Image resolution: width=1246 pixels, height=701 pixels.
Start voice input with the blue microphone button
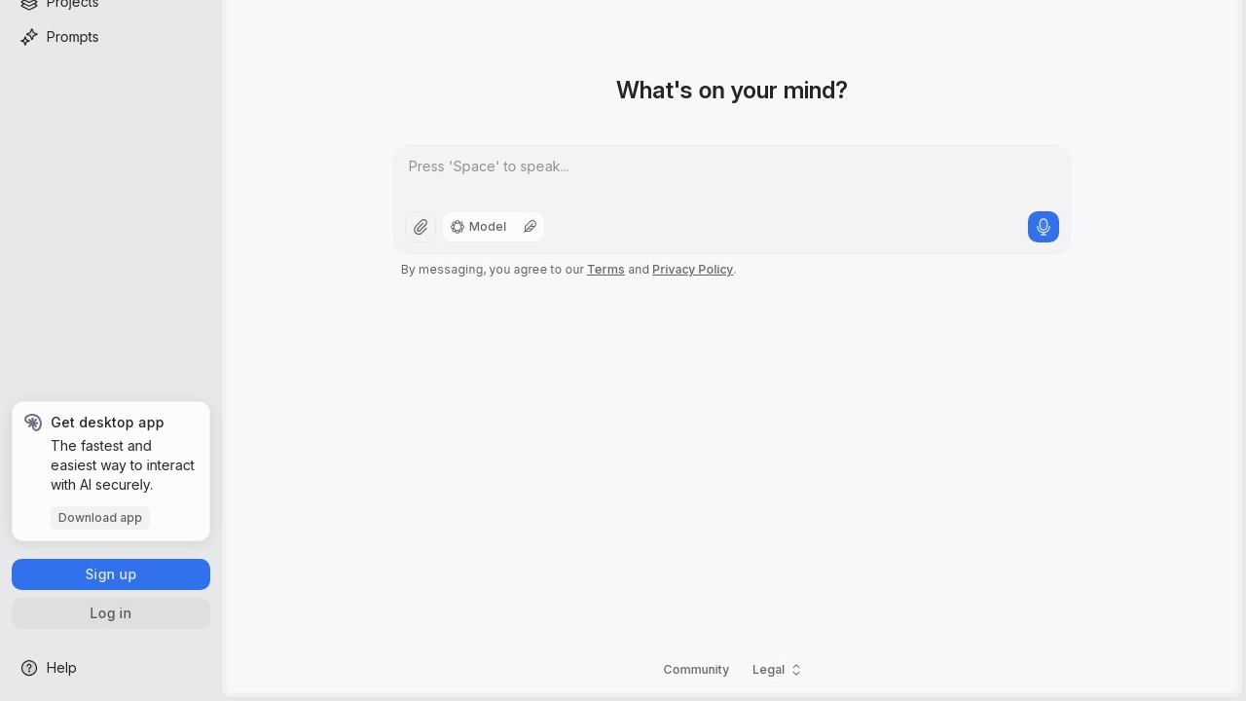point(1044,227)
